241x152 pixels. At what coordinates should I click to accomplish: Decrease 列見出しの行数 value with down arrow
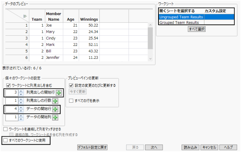(21, 103)
